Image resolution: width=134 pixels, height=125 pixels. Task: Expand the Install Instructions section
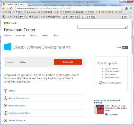pyautogui.click(x=14, y=106)
